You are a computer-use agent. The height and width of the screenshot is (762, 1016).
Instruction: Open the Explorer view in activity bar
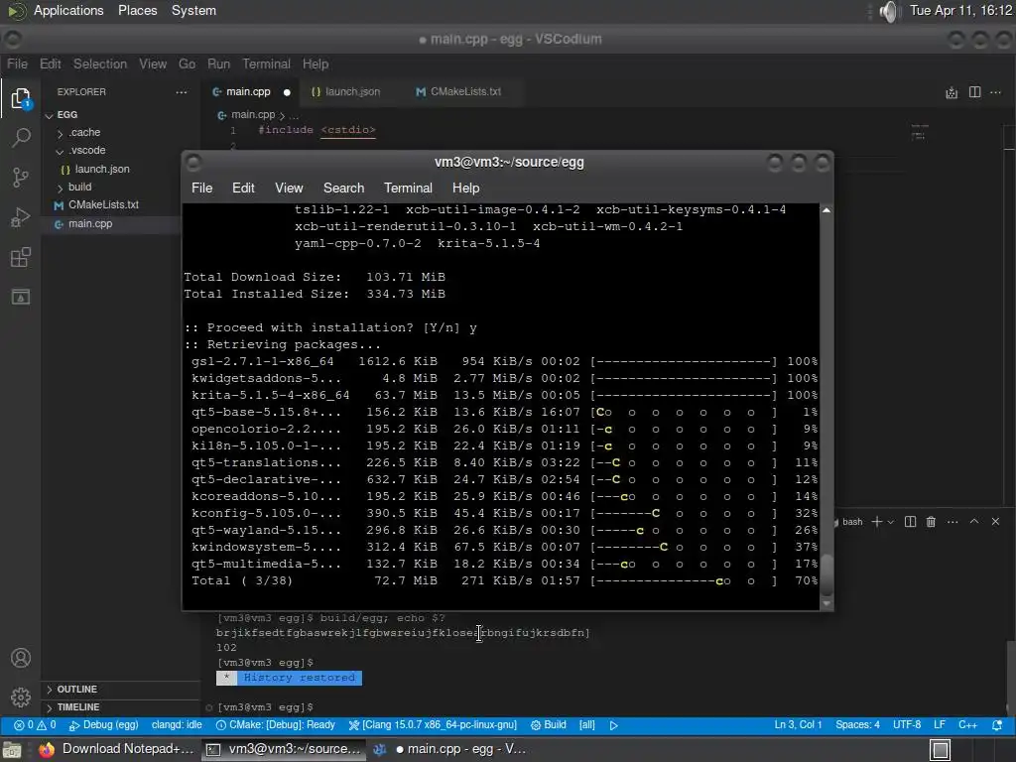pos(21,98)
